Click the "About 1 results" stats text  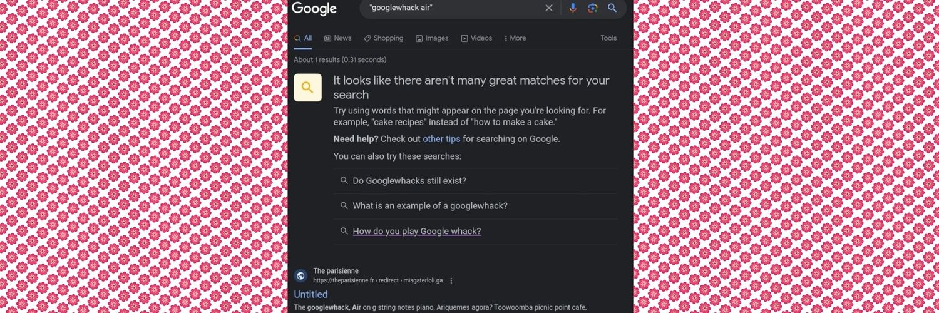(340, 60)
